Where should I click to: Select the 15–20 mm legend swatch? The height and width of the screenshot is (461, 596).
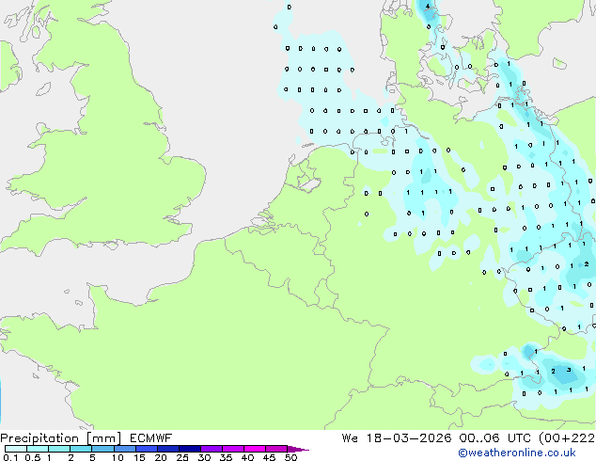tap(146, 449)
